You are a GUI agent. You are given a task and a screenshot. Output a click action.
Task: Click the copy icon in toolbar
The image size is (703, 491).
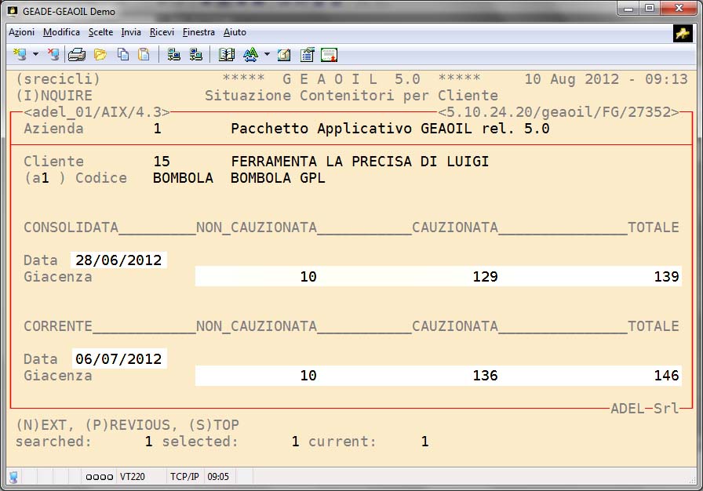[123, 55]
